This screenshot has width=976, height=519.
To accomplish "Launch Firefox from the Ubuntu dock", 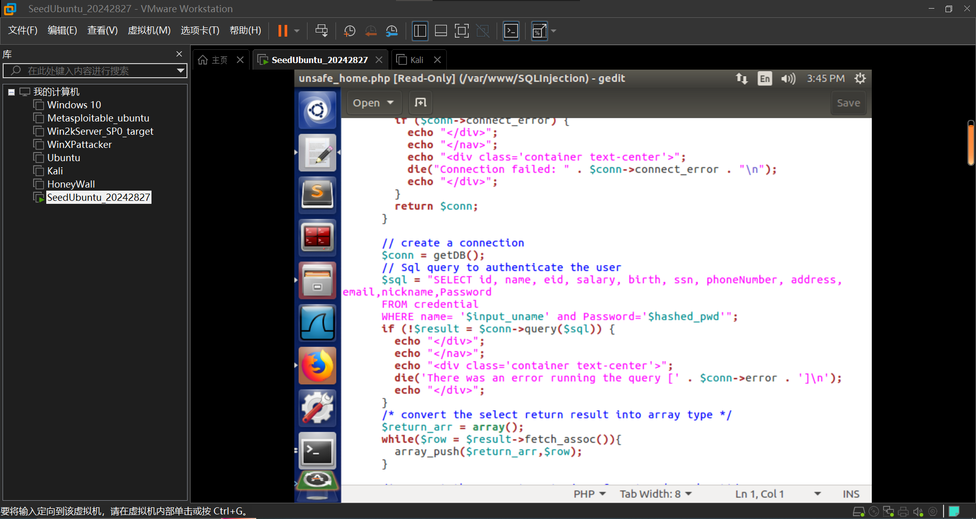I will pos(317,365).
